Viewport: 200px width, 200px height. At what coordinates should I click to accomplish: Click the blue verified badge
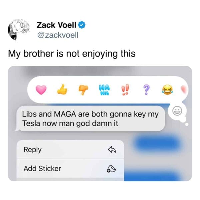pos(82,25)
